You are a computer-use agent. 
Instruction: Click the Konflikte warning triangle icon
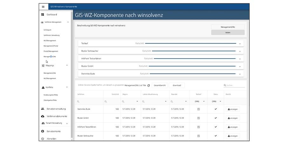(43, 87)
